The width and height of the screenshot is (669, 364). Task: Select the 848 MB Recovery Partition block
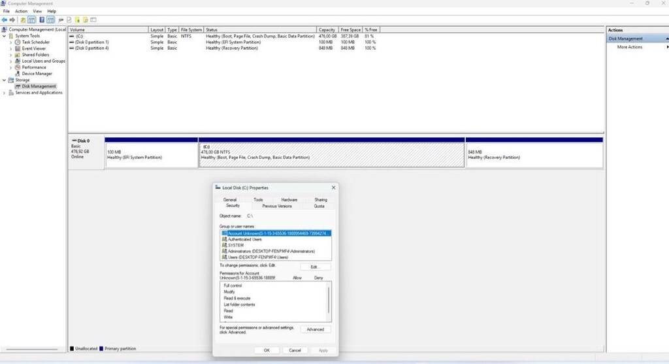click(x=534, y=153)
